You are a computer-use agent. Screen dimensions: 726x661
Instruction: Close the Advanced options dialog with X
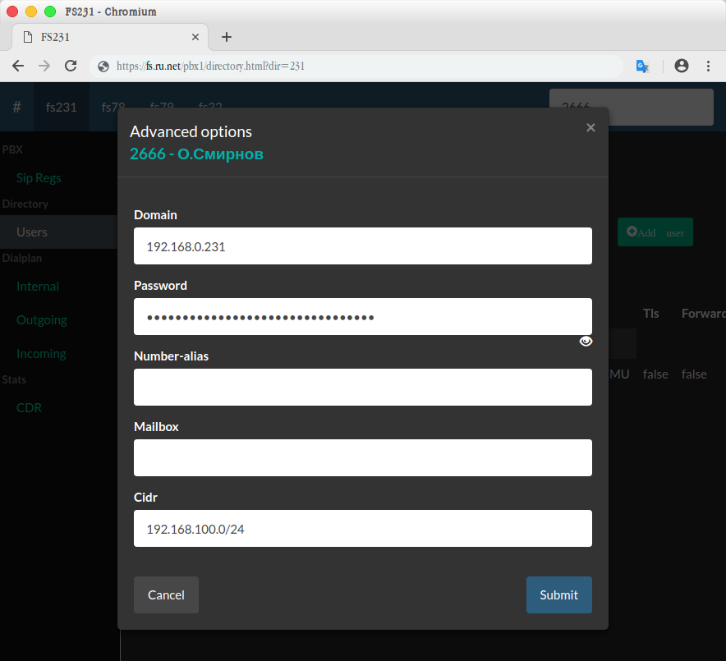[590, 127]
